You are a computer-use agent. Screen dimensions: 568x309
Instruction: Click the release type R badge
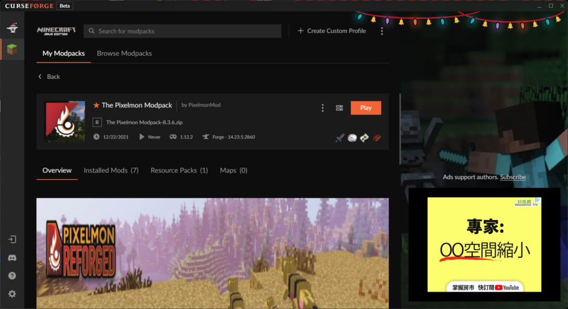[97, 122]
